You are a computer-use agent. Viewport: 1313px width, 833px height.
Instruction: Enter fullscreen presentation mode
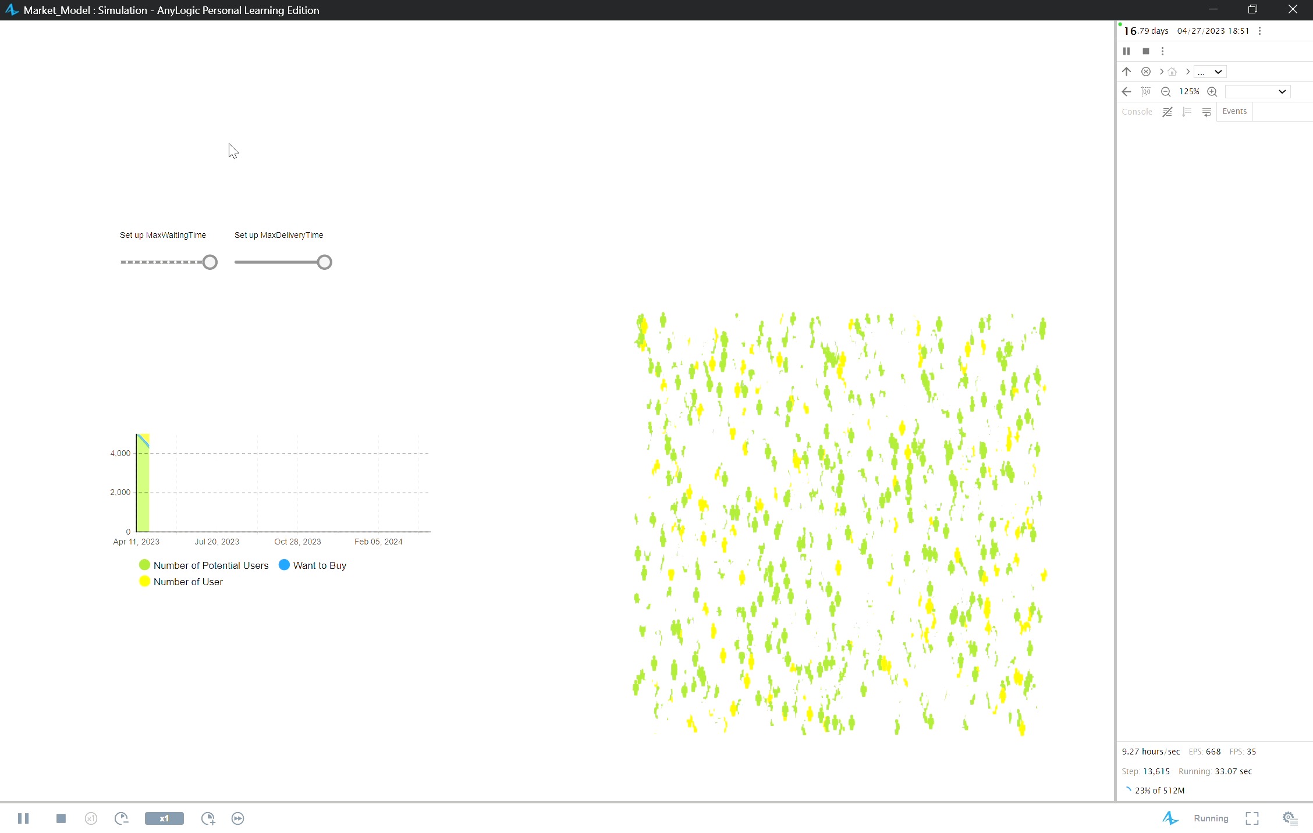click(x=1251, y=818)
